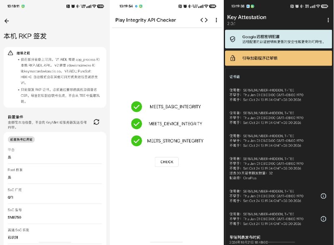Select the 已识别 value under 高通 SoC 系列

pyautogui.click(x=13, y=237)
